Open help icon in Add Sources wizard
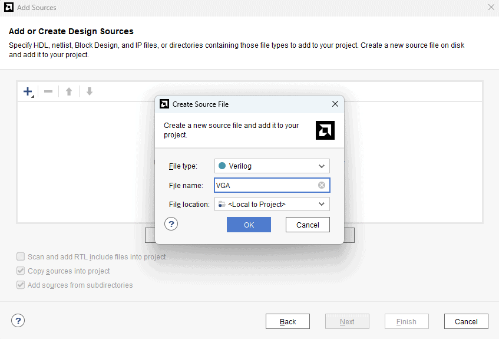 click(x=18, y=321)
